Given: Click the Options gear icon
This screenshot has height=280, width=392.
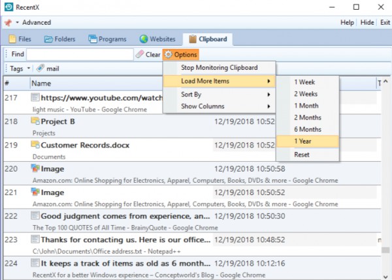Looking at the screenshot, I should click(169, 54).
